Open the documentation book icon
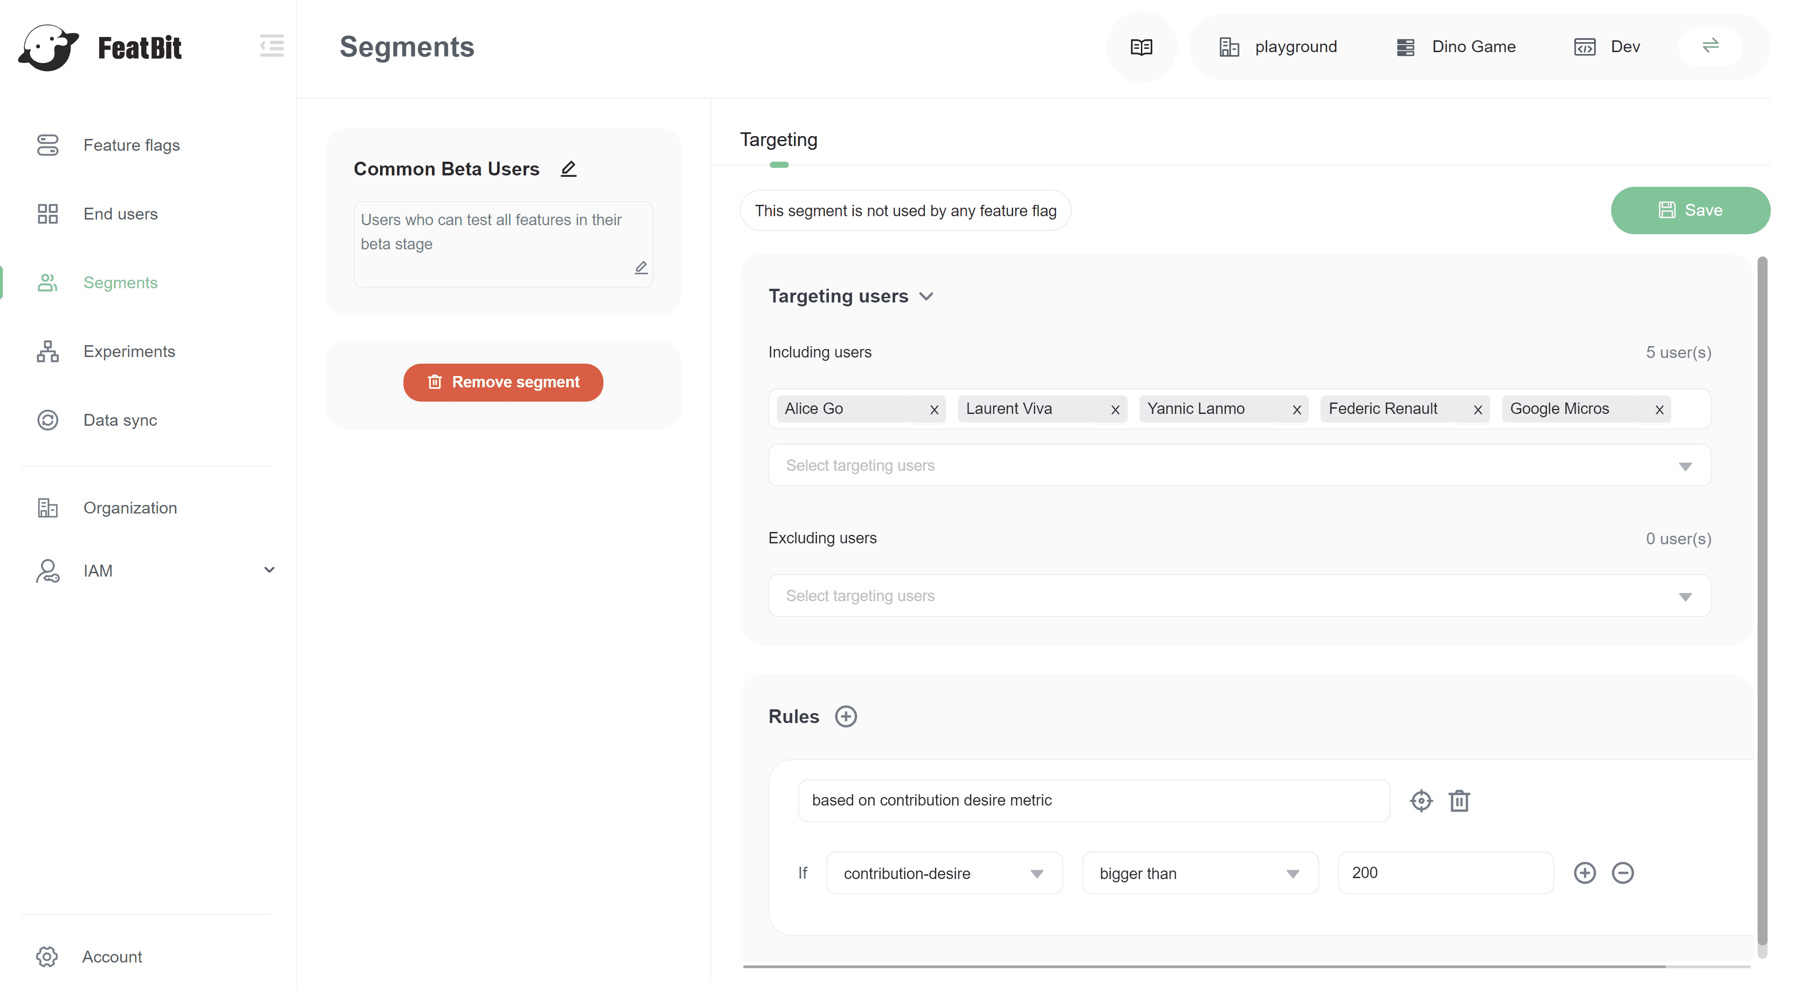Image resolution: width=1814 pixels, height=990 pixels. 1141,46
